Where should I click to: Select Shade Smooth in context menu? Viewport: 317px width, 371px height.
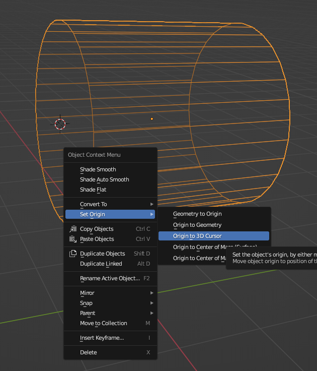(110, 169)
